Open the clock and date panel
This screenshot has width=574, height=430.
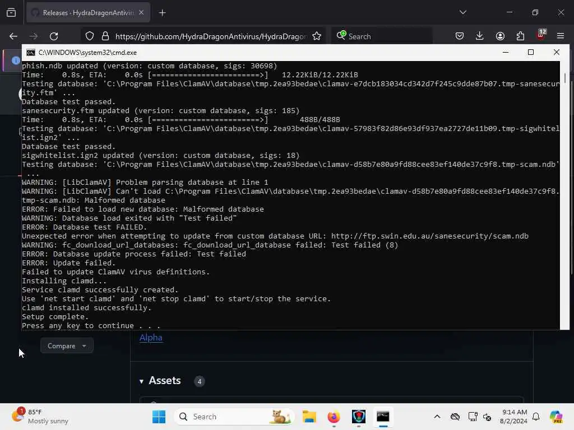tap(513, 417)
